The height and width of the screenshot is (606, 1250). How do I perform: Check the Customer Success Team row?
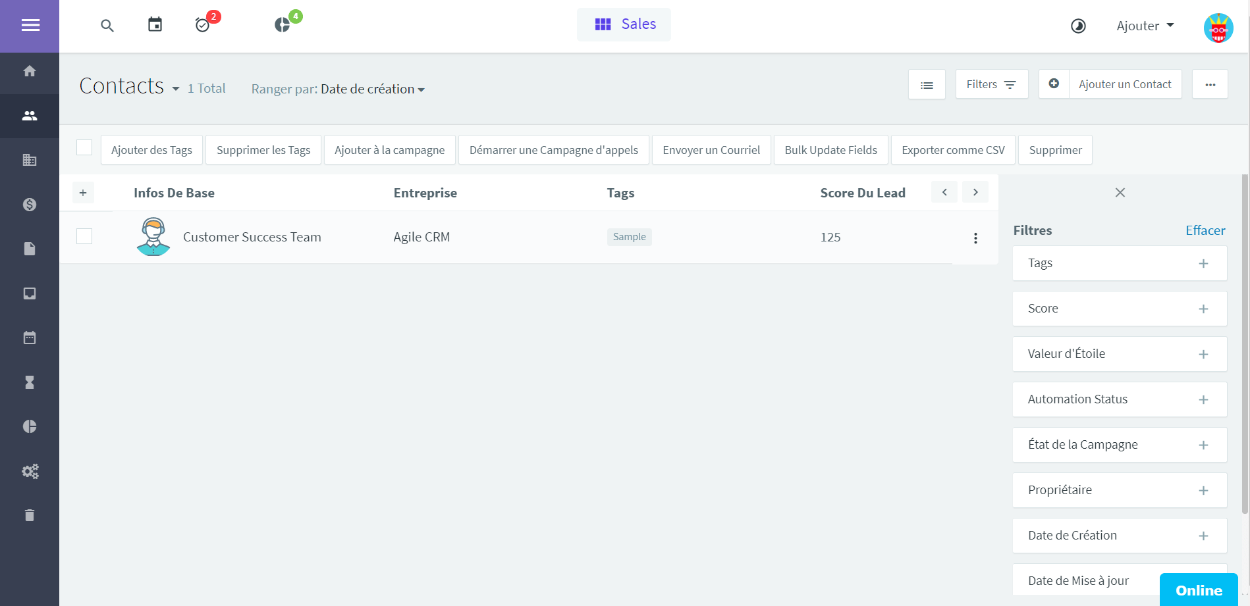pyautogui.click(x=84, y=236)
